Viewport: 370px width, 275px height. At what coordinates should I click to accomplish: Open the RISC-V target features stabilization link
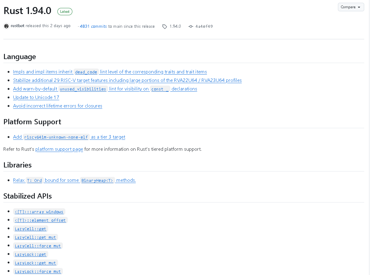click(x=127, y=80)
